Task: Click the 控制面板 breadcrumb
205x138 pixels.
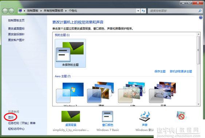Action: tap(33, 11)
